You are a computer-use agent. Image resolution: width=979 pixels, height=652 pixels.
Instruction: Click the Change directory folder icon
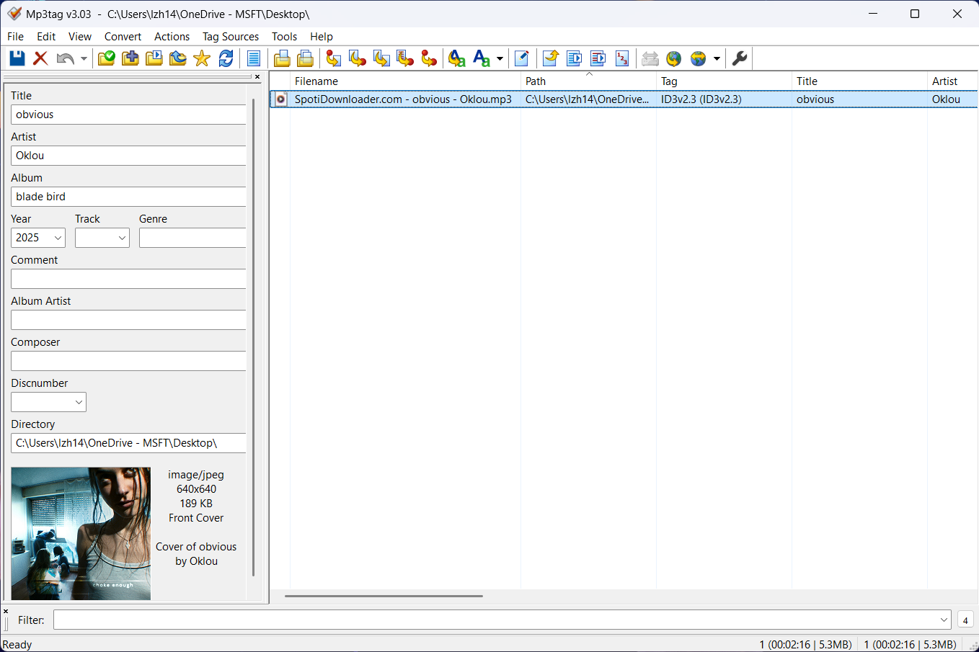(107, 58)
